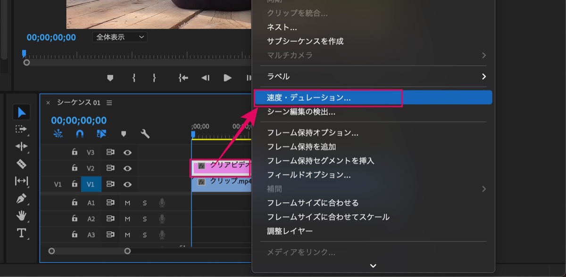
Task: Solo audio track A2
Action: click(145, 219)
